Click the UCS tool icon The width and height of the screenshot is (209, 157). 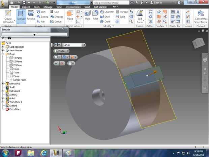click(78, 22)
